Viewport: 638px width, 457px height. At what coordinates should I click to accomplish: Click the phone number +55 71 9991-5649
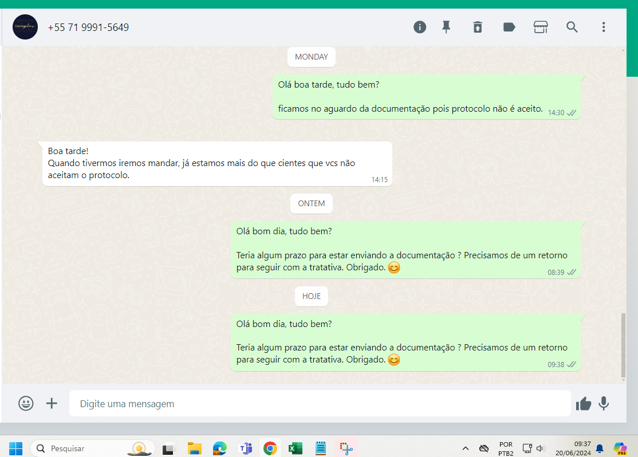(x=88, y=27)
